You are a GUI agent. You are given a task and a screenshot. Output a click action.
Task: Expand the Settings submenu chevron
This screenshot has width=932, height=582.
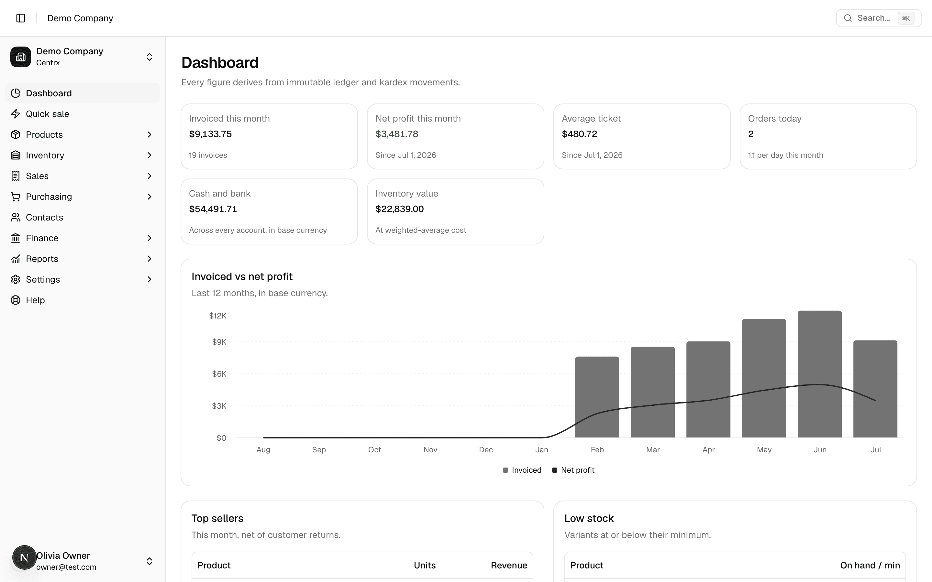click(x=150, y=279)
